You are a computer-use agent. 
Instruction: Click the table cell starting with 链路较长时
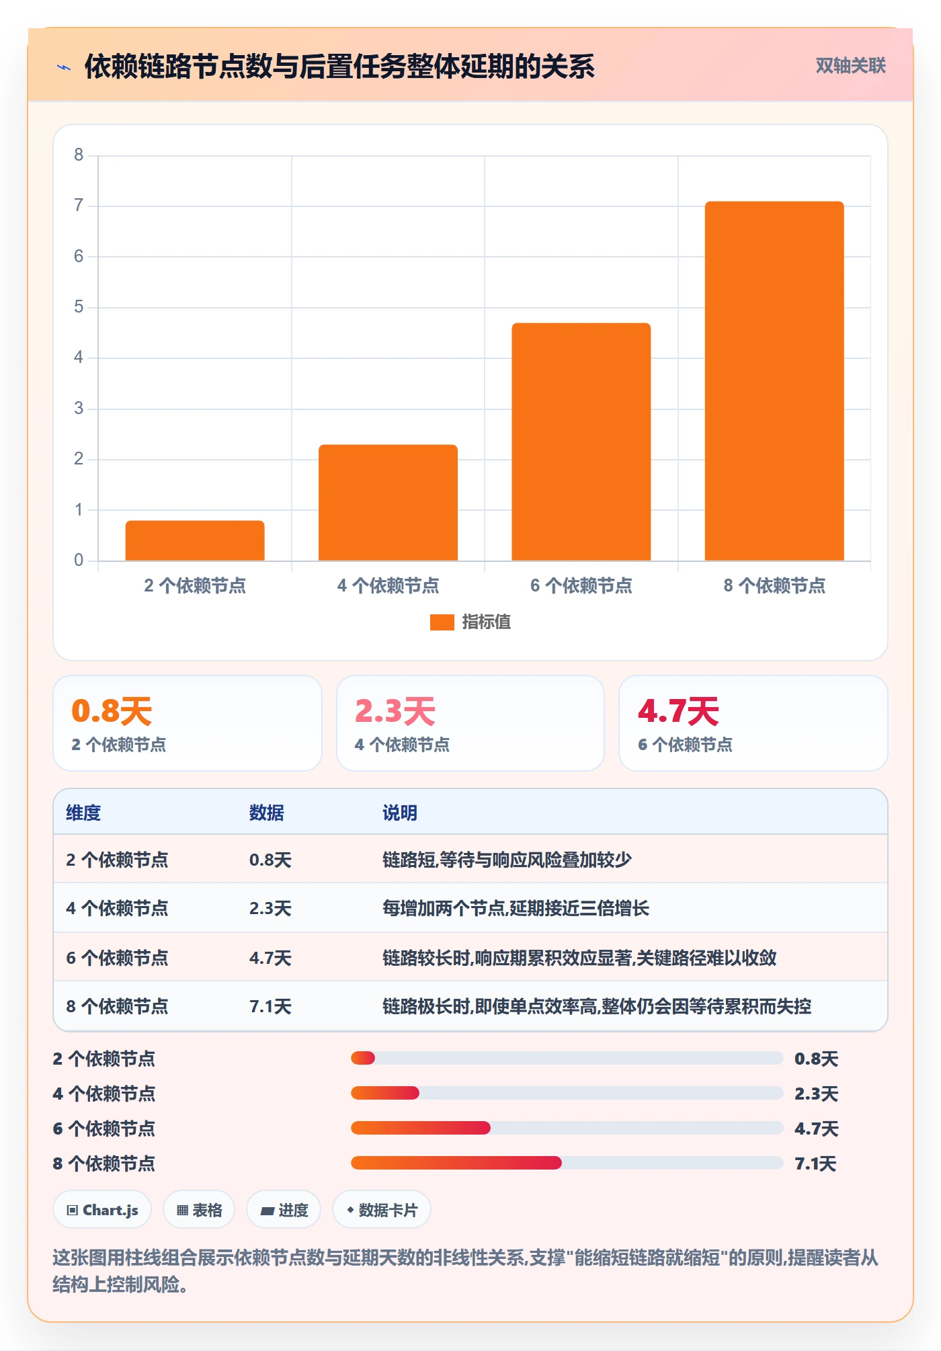click(x=579, y=957)
